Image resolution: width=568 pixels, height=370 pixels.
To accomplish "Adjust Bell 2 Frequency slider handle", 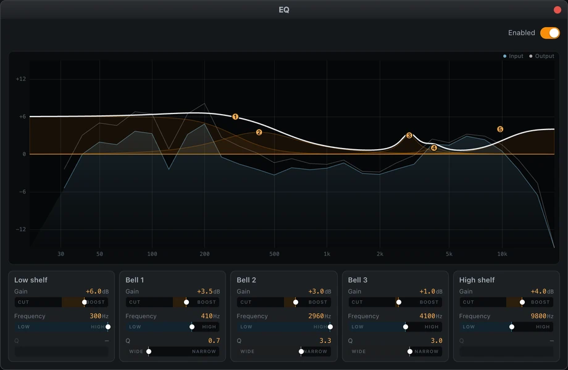I will (x=330, y=327).
